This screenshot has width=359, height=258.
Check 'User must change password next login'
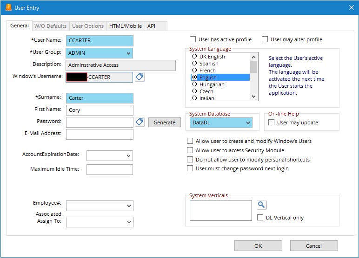[190, 168]
